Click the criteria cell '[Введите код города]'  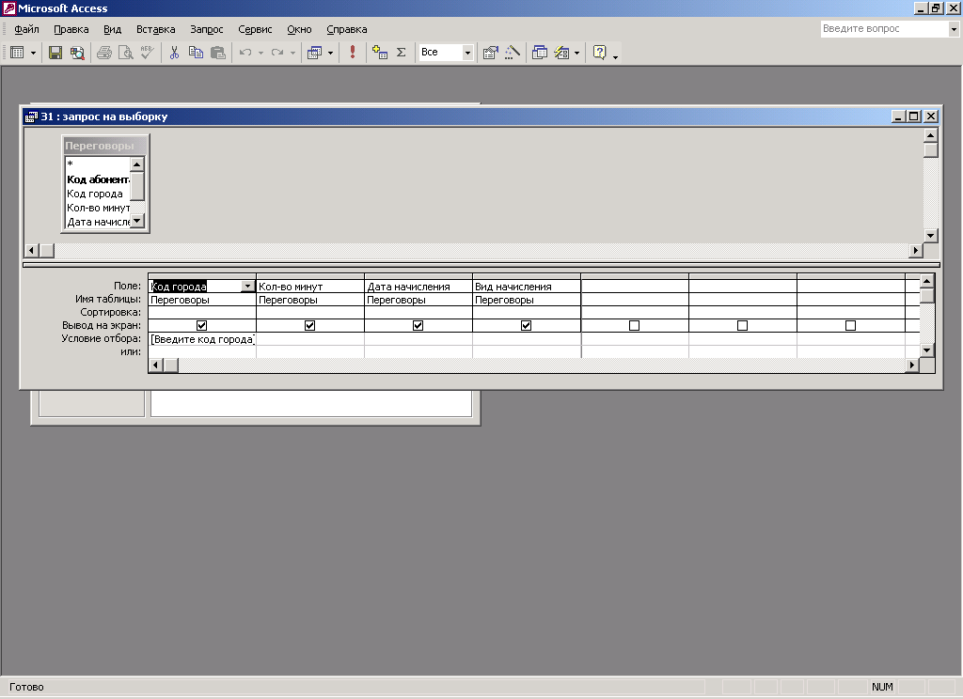pos(202,339)
